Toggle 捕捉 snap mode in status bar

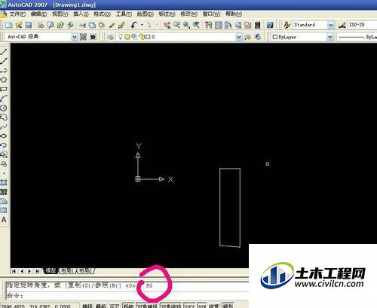coord(87,306)
